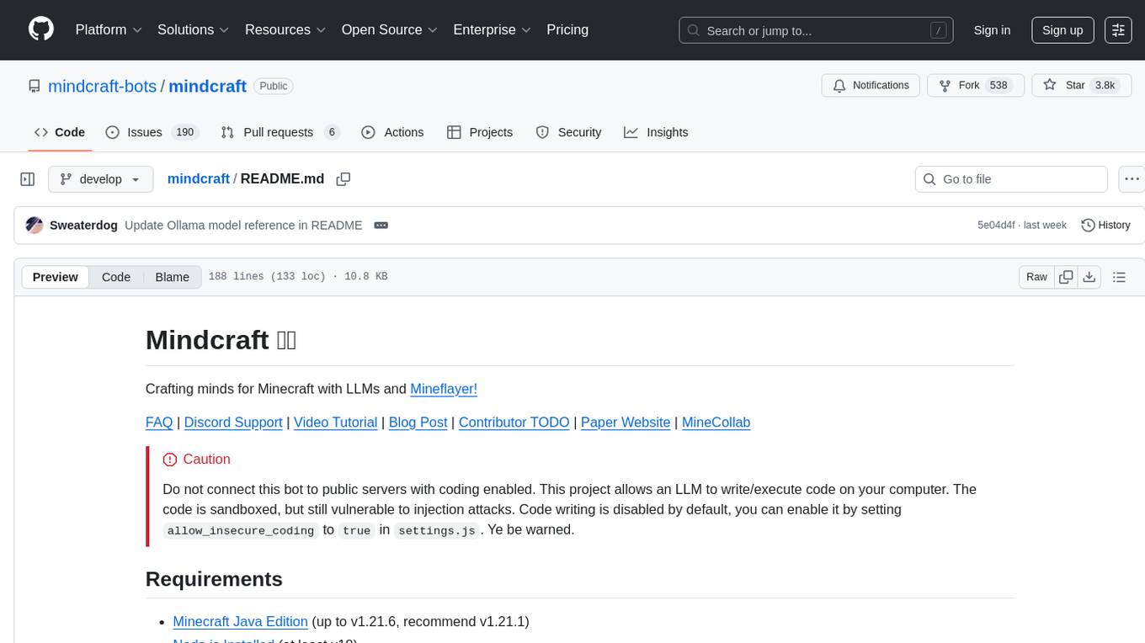
Task: Expand the Enterprise menu
Action: pos(493,29)
